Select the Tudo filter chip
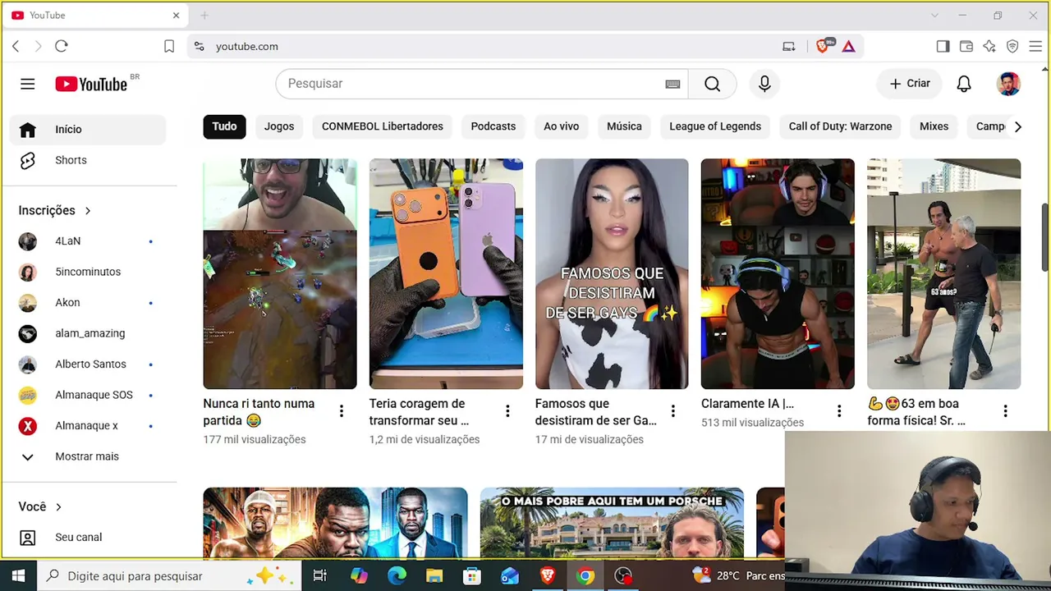 tap(224, 126)
